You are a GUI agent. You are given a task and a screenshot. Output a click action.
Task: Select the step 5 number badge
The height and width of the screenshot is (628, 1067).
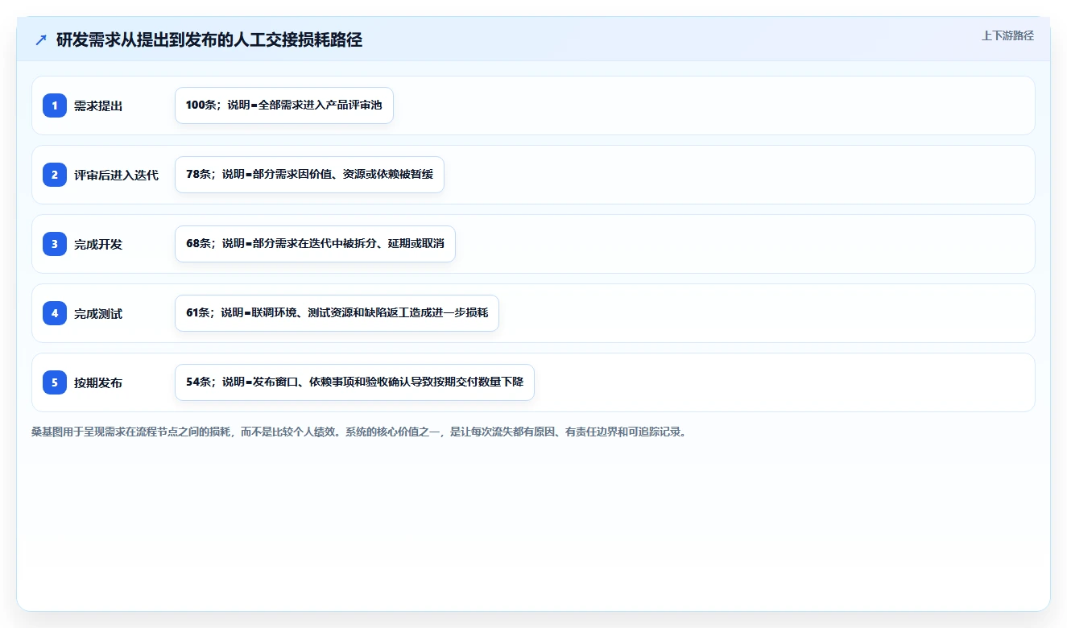[55, 382]
